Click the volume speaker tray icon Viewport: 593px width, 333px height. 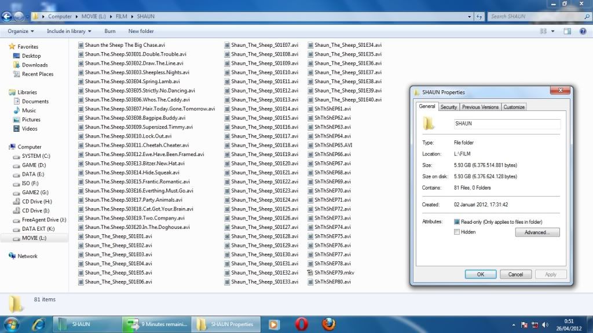tap(545, 325)
